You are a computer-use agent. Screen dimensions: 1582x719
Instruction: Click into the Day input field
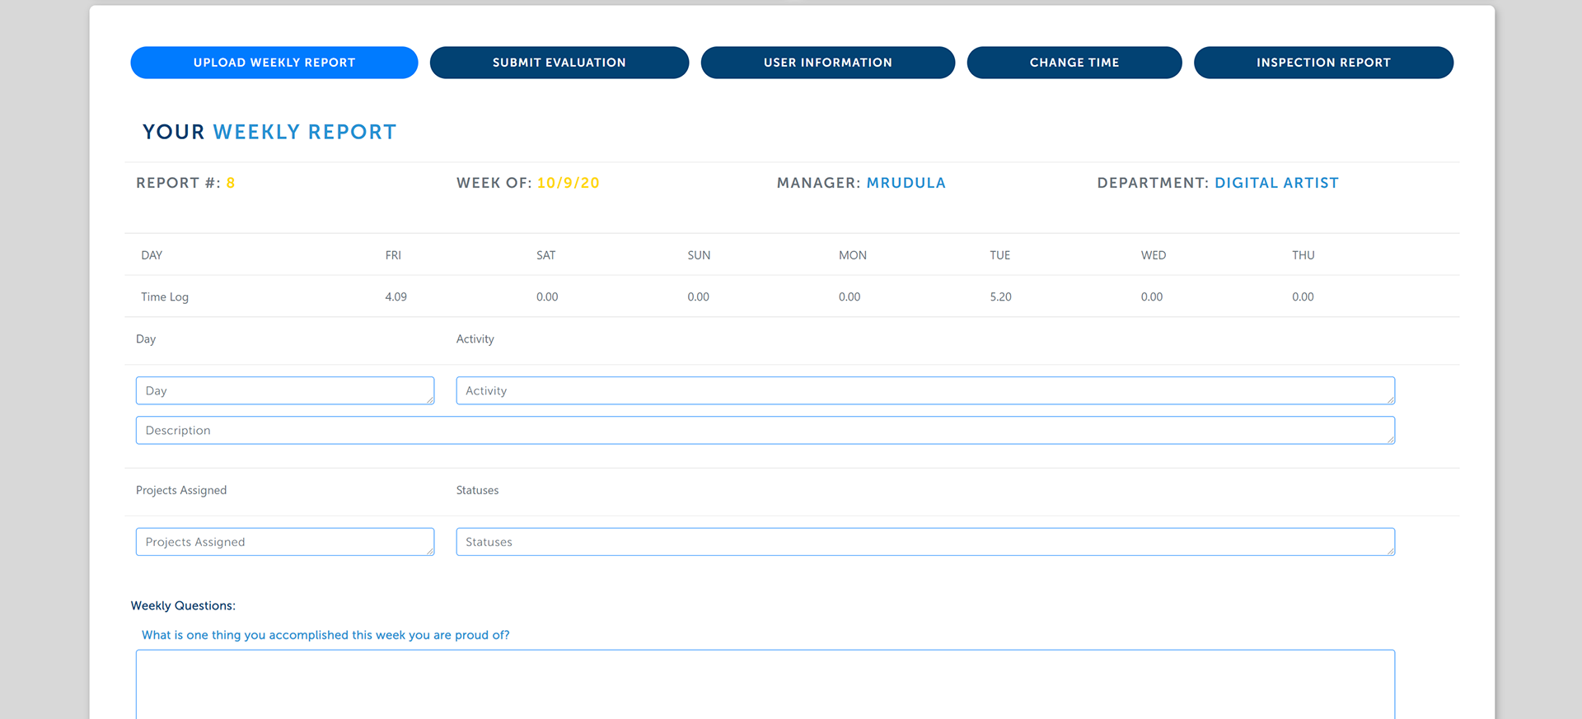point(285,390)
